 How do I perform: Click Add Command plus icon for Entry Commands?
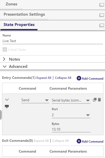click(79, 78)
